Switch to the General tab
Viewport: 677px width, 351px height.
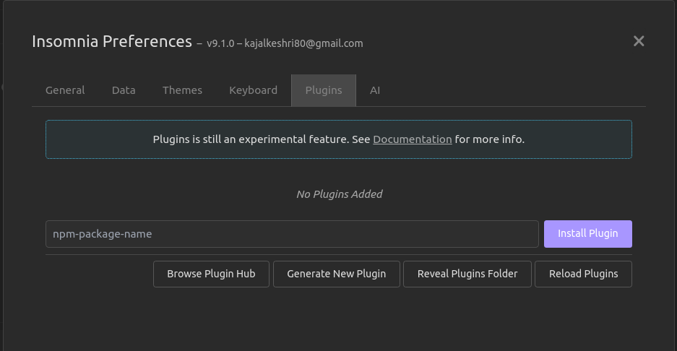[x=65, y=90]
